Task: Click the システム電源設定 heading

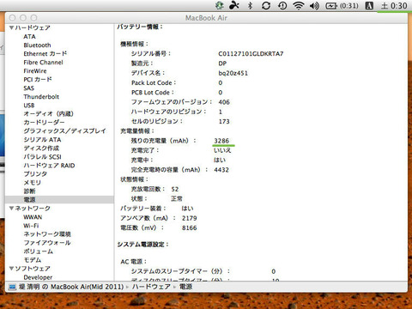Action: coord(143,245)
